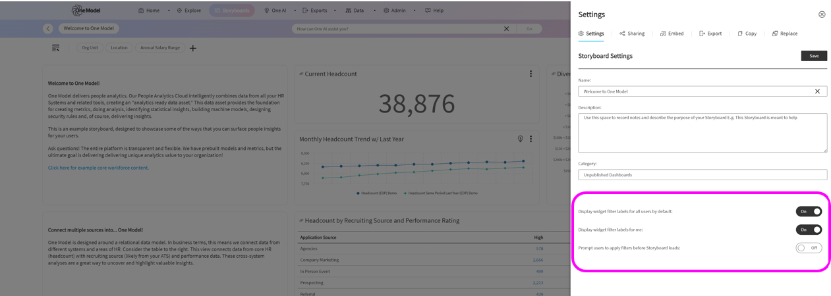Open the filter list icon on the left
This screenshot has width=831, height=296.
click(x=56, y=48)
